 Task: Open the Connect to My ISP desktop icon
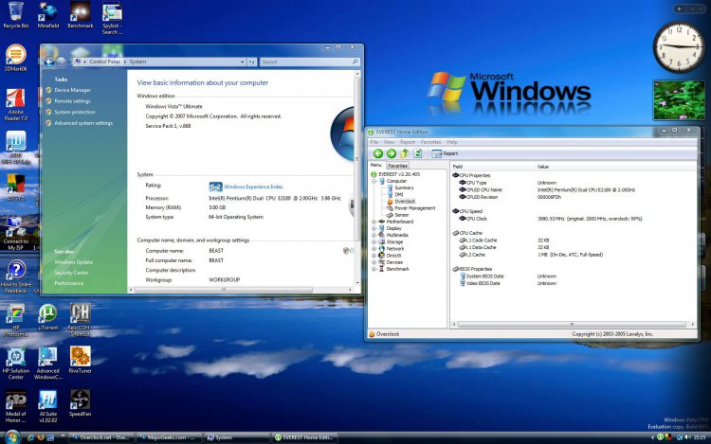(x=15, y=233)
